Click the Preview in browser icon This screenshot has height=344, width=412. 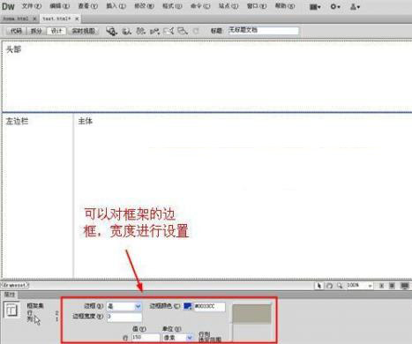(126, 31)
